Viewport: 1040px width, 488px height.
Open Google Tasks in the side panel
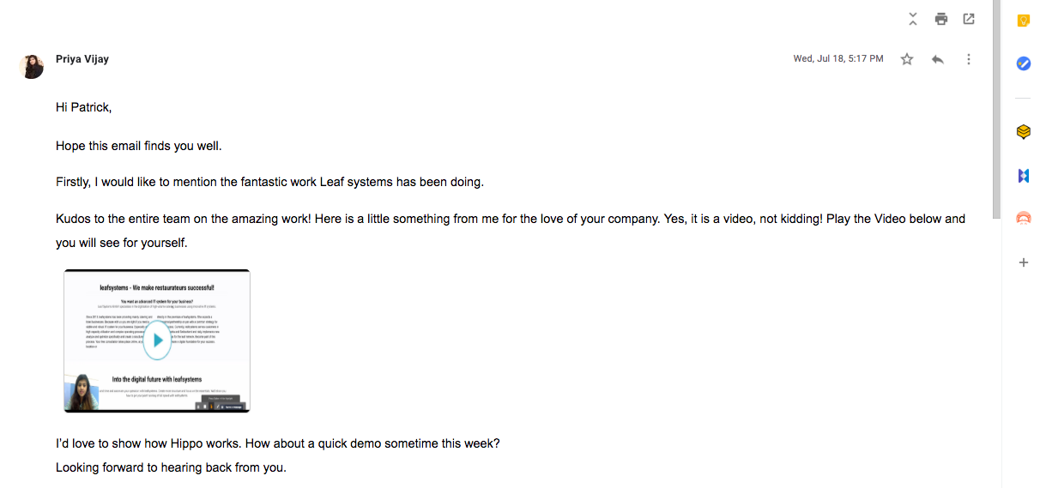point(1023,63)
